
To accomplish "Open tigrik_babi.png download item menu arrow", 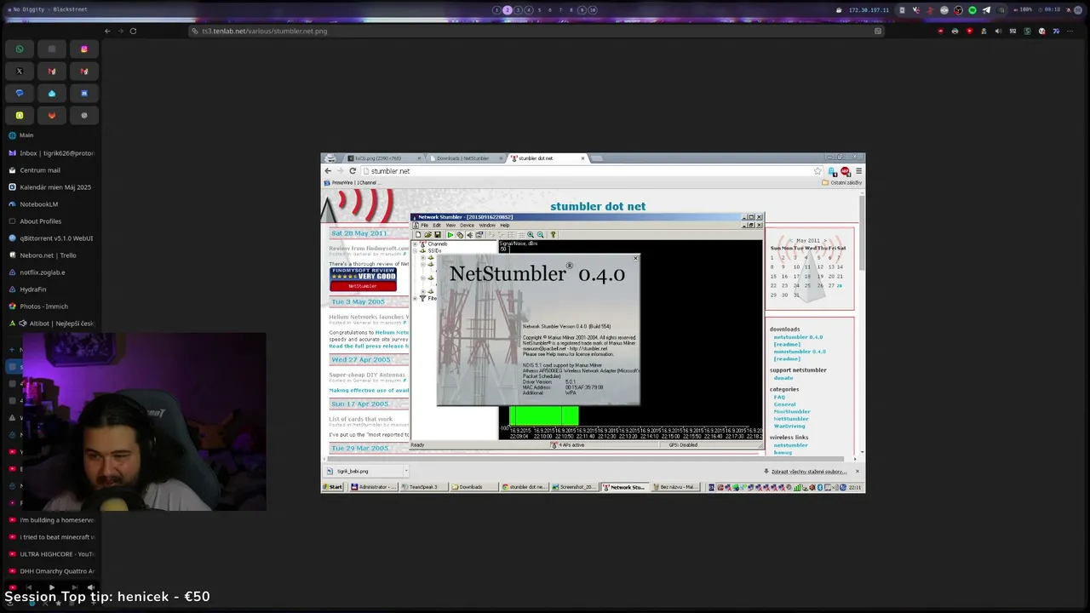I will (406, 471).
